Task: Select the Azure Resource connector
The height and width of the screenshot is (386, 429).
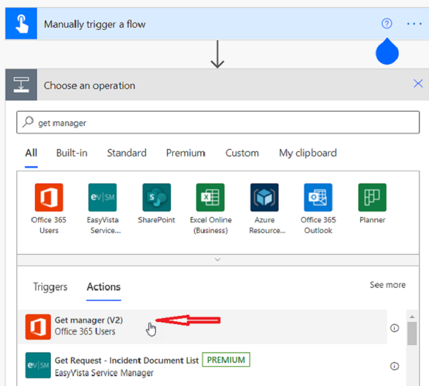Action: click(265, 209)
